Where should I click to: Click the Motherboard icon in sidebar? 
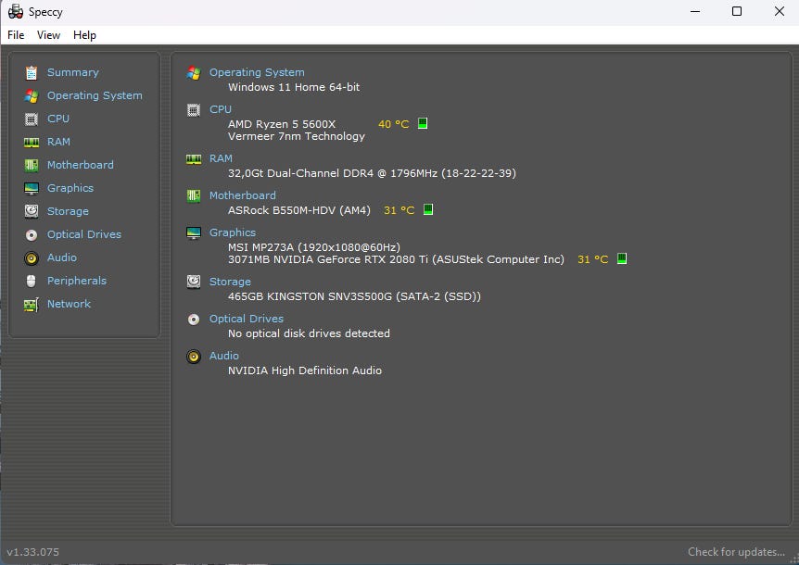(x=32, y=165)
